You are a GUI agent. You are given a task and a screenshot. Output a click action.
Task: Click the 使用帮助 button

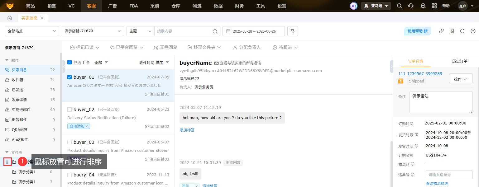418,31
